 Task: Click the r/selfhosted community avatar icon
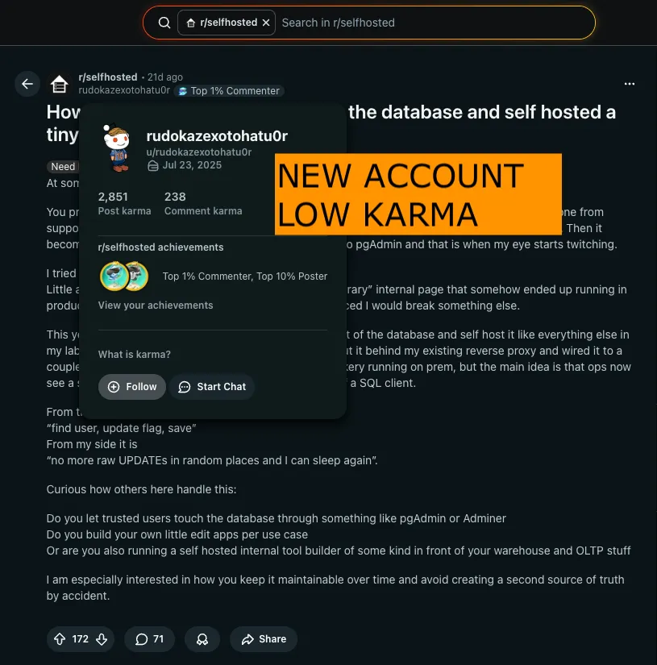click(60, 84)
